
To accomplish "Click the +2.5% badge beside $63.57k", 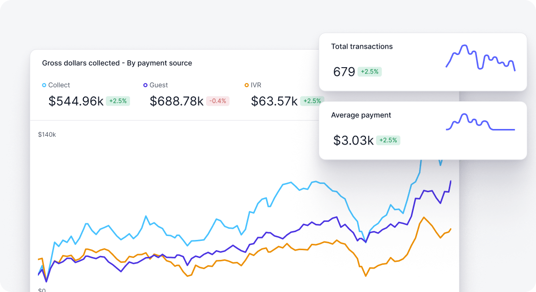I will point(312,101).
